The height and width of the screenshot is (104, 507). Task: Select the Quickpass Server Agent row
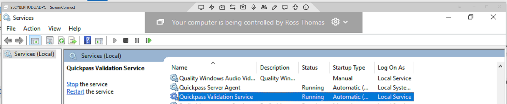tap(292, 88)
